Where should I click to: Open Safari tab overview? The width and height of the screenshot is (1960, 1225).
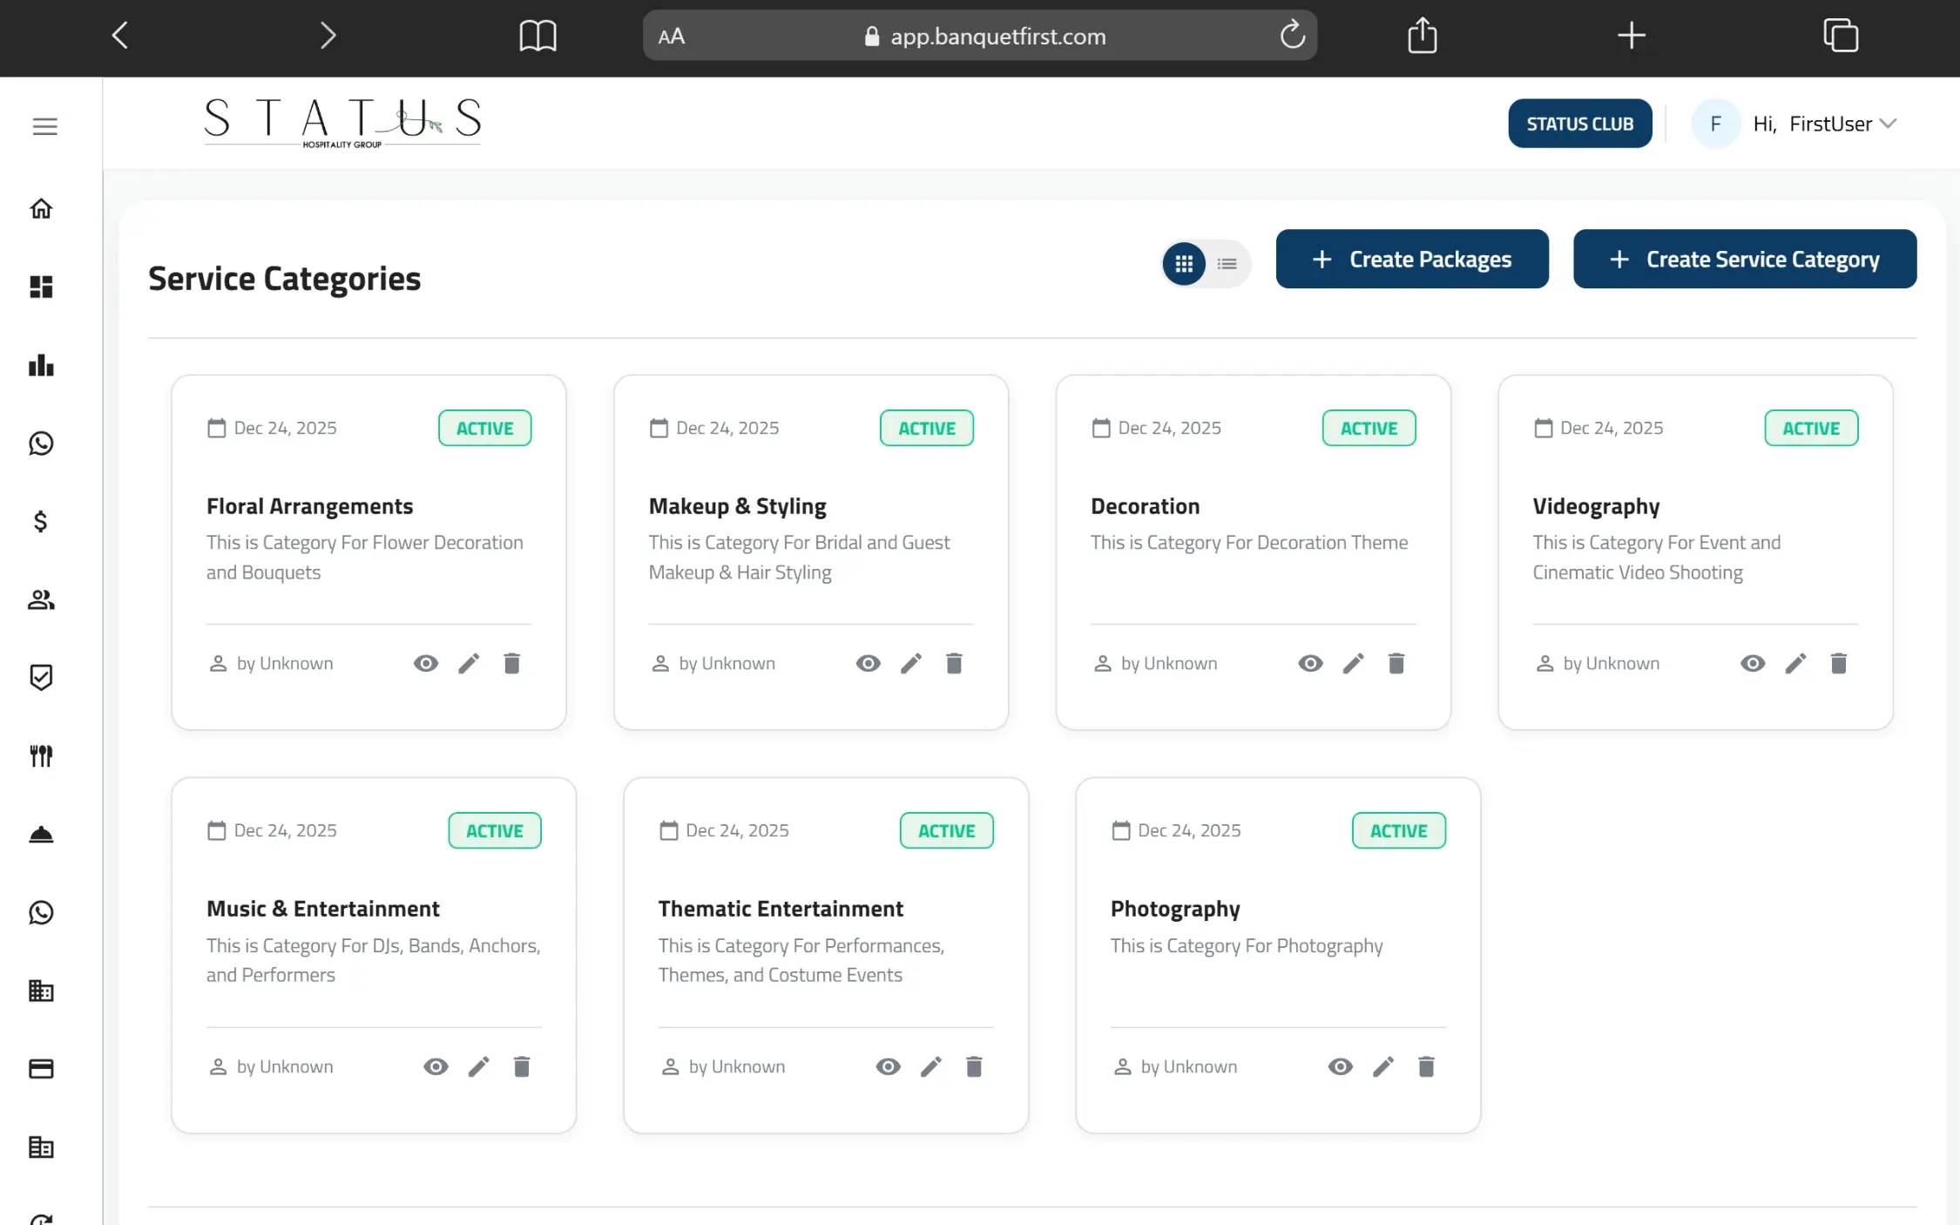(x=1842, y=35)
